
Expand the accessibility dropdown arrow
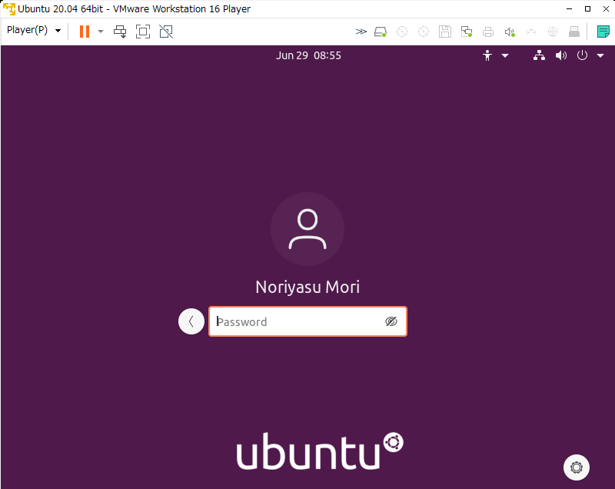505,55
